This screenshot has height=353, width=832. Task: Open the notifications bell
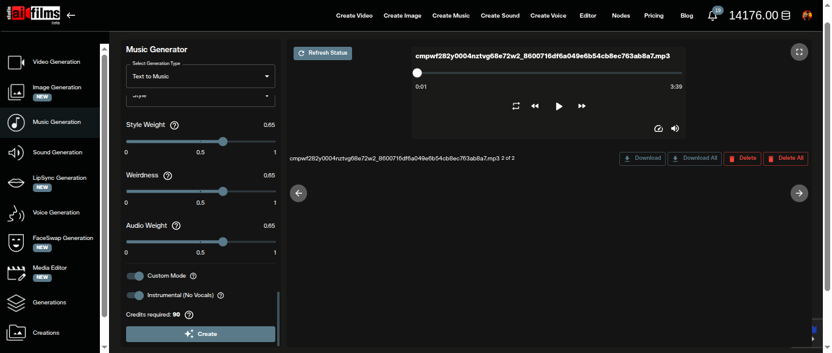click(713, 16)
